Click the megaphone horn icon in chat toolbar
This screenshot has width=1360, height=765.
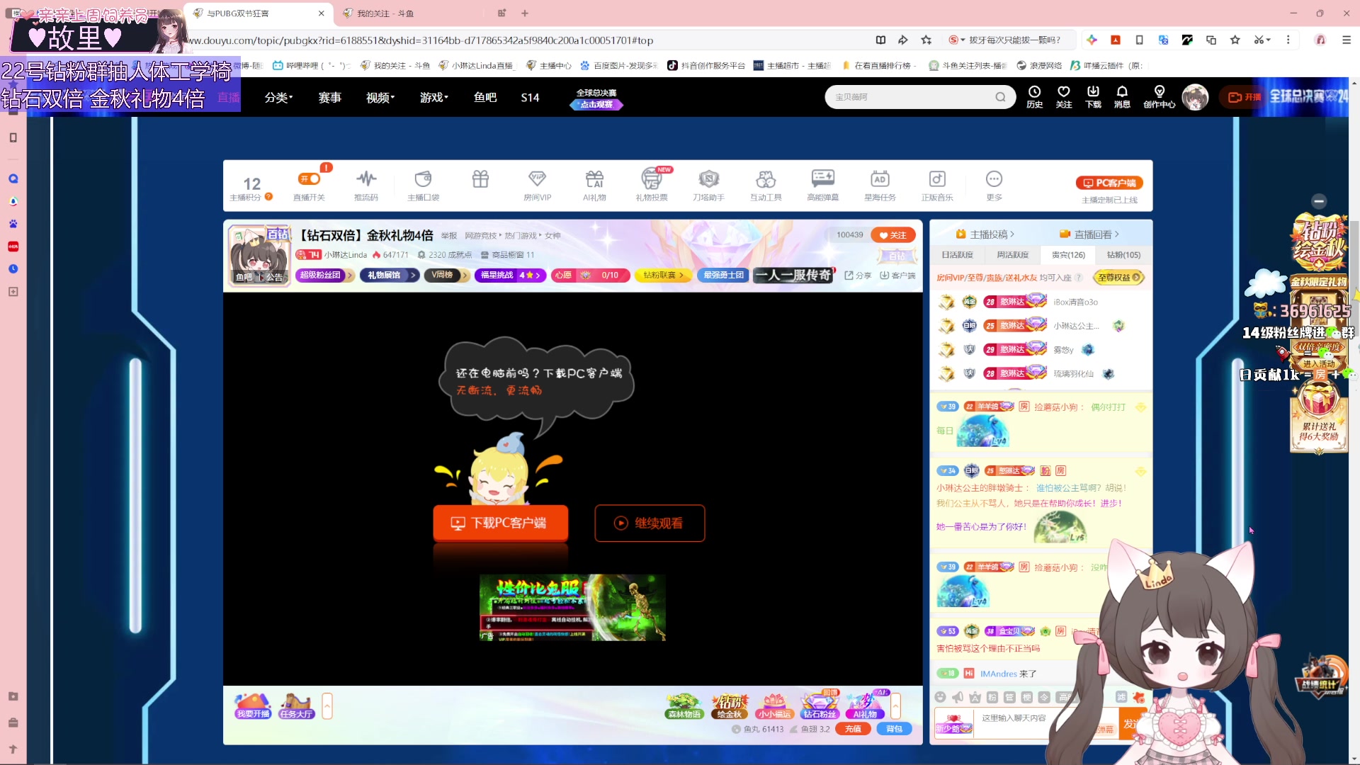coord(958,697)
